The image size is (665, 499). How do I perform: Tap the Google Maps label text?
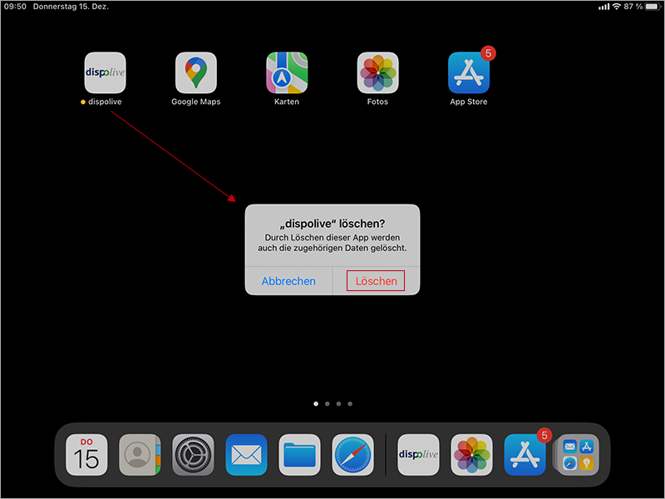196,101
